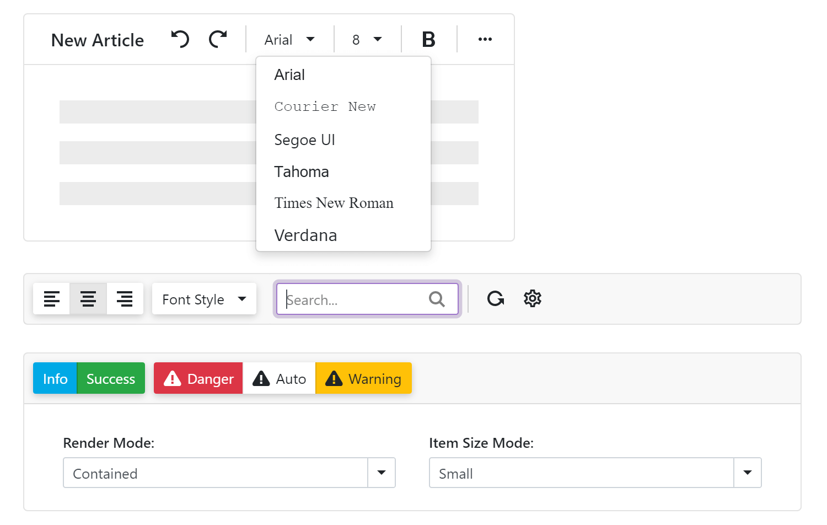827x525 pixels.
Task: Toggle align left option
Action: [x=52, y=299]
